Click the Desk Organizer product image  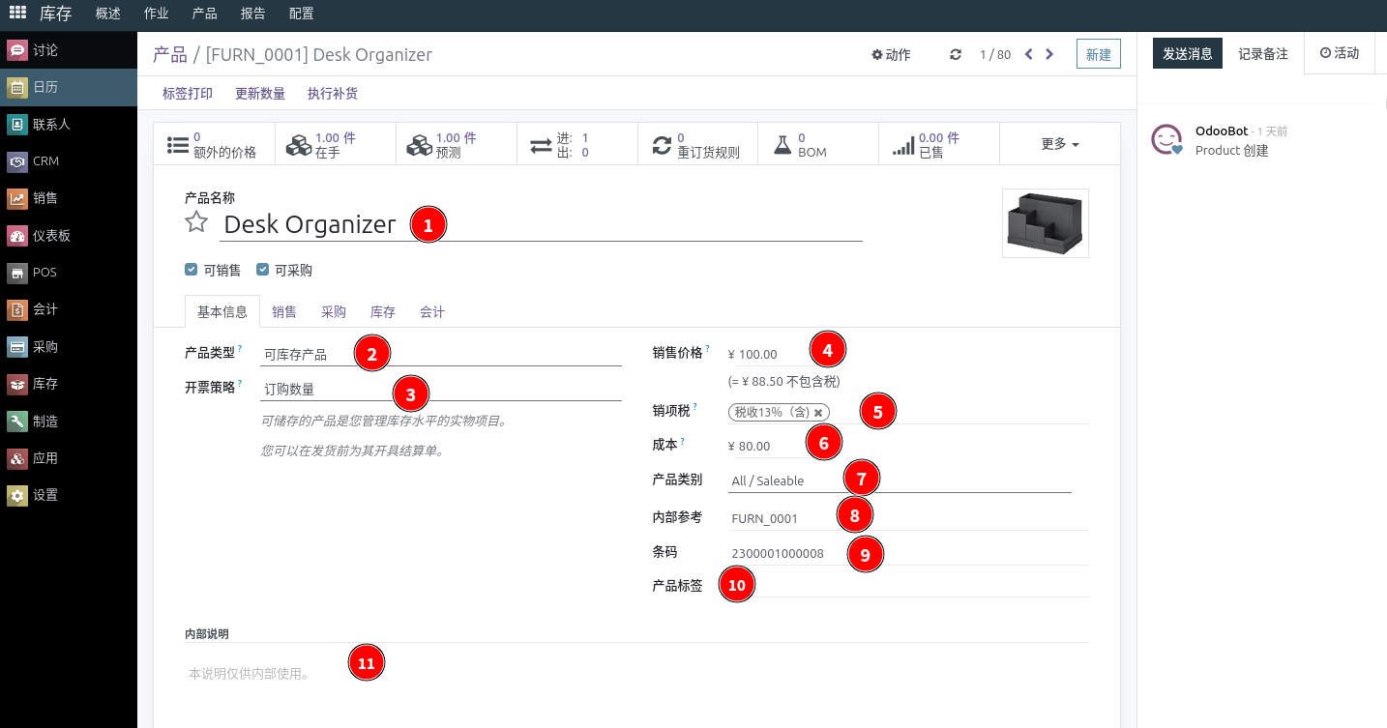click(1046, 223)
